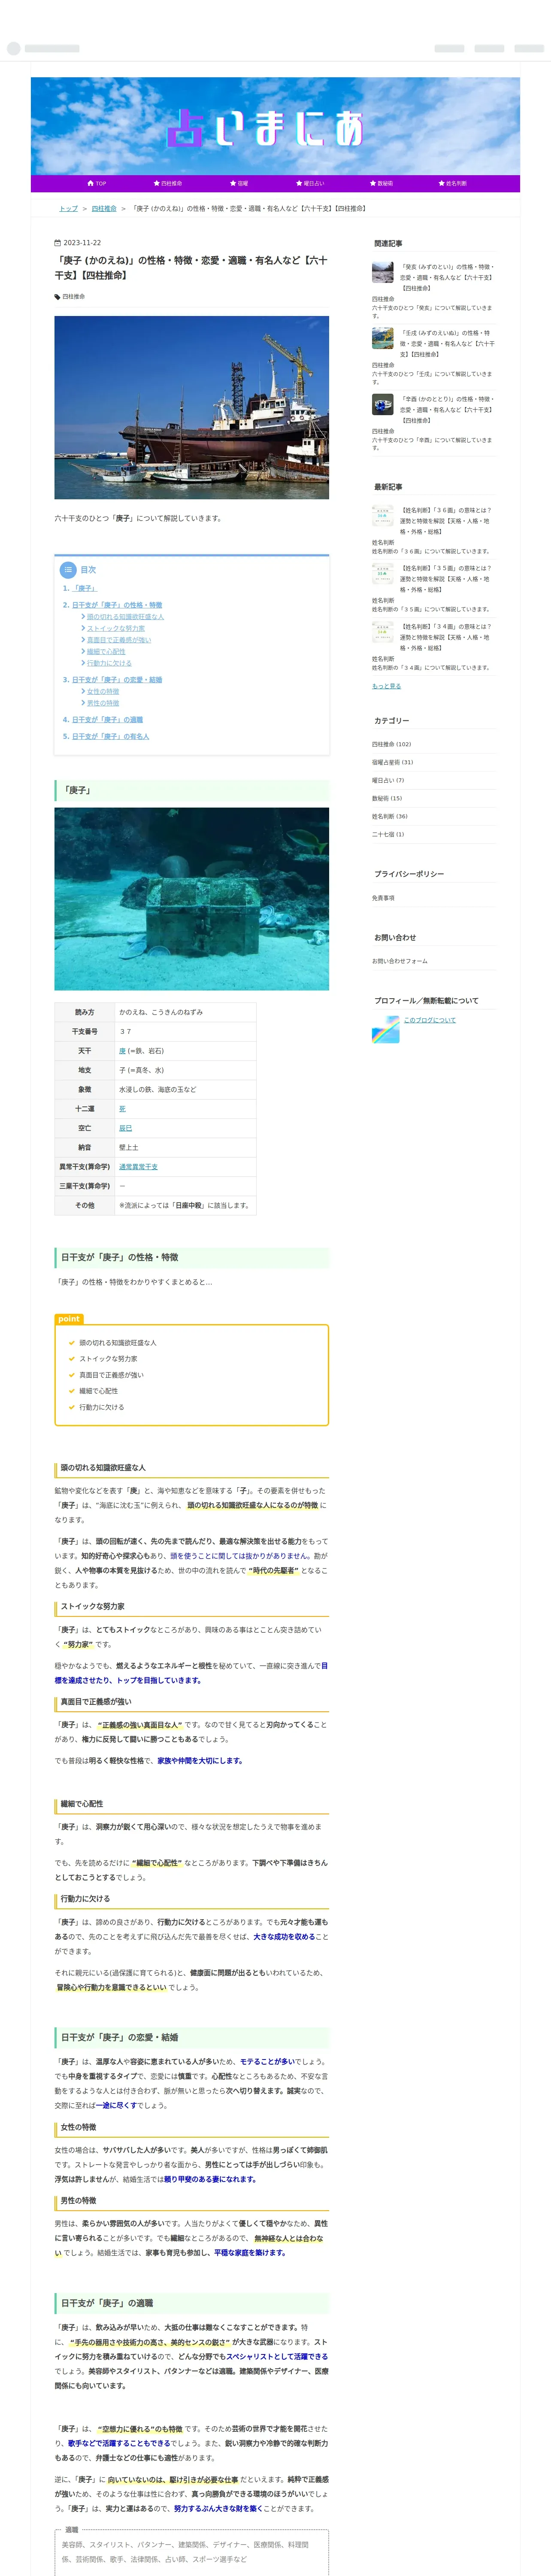Open TOC sub-item 頭の切れる知識欲旺盛な人
The width and height of the screenshot is (551, 2576).
pyautogui.click(x=125, y=617)
